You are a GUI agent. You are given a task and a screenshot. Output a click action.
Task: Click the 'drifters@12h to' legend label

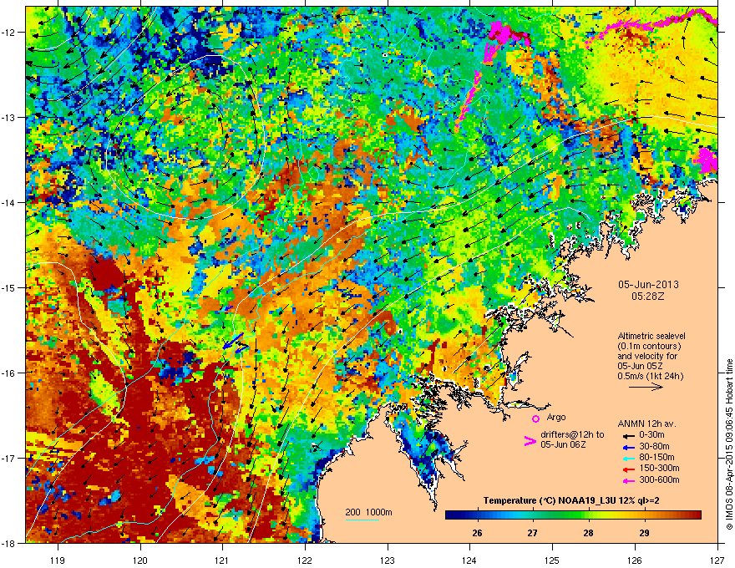[x=572, y=434]
